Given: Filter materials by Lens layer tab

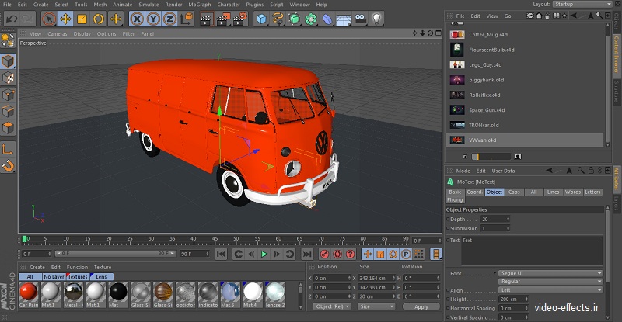Looking at the screenshot, I should (x=102, y=277).
